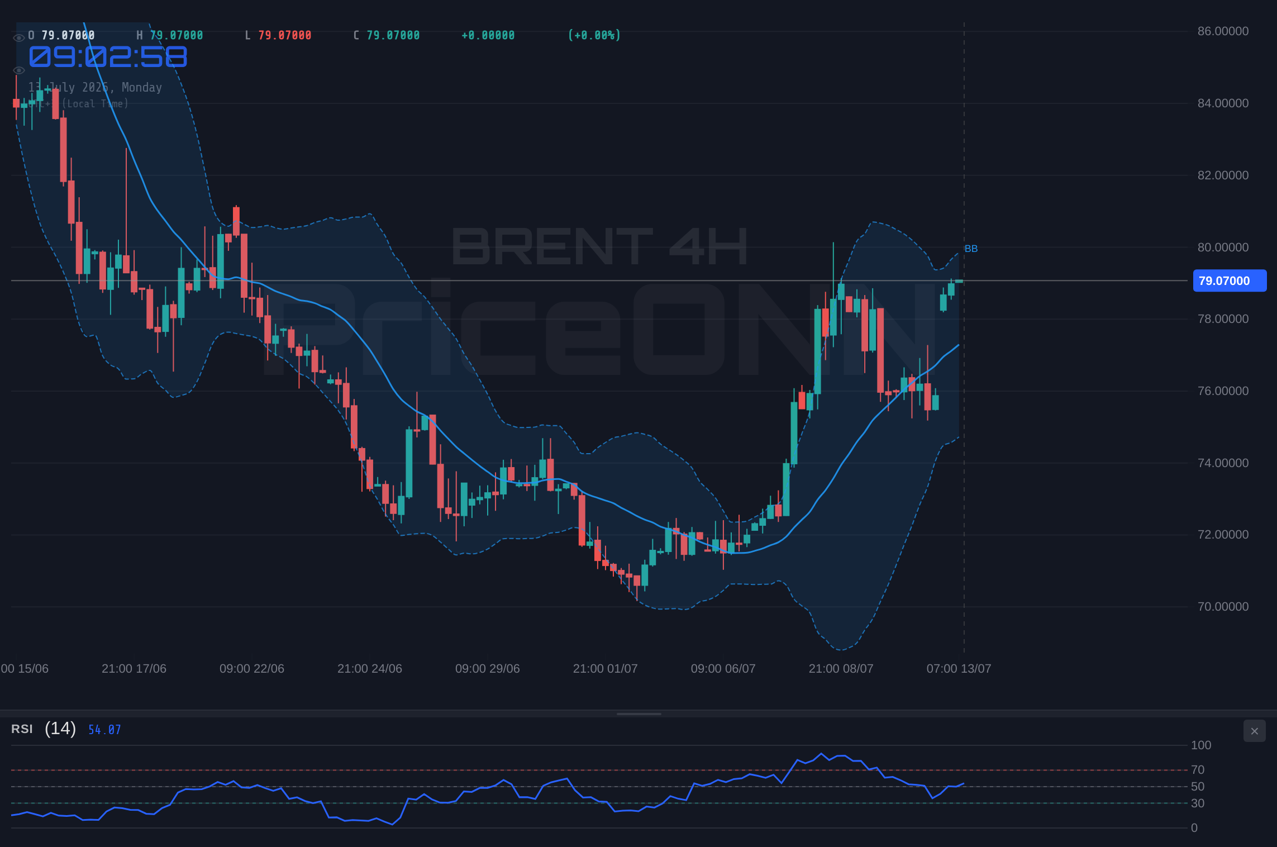Click the 78.00000 price axis label
The width and height of the screenshot is (1277, 847).
1223,319
